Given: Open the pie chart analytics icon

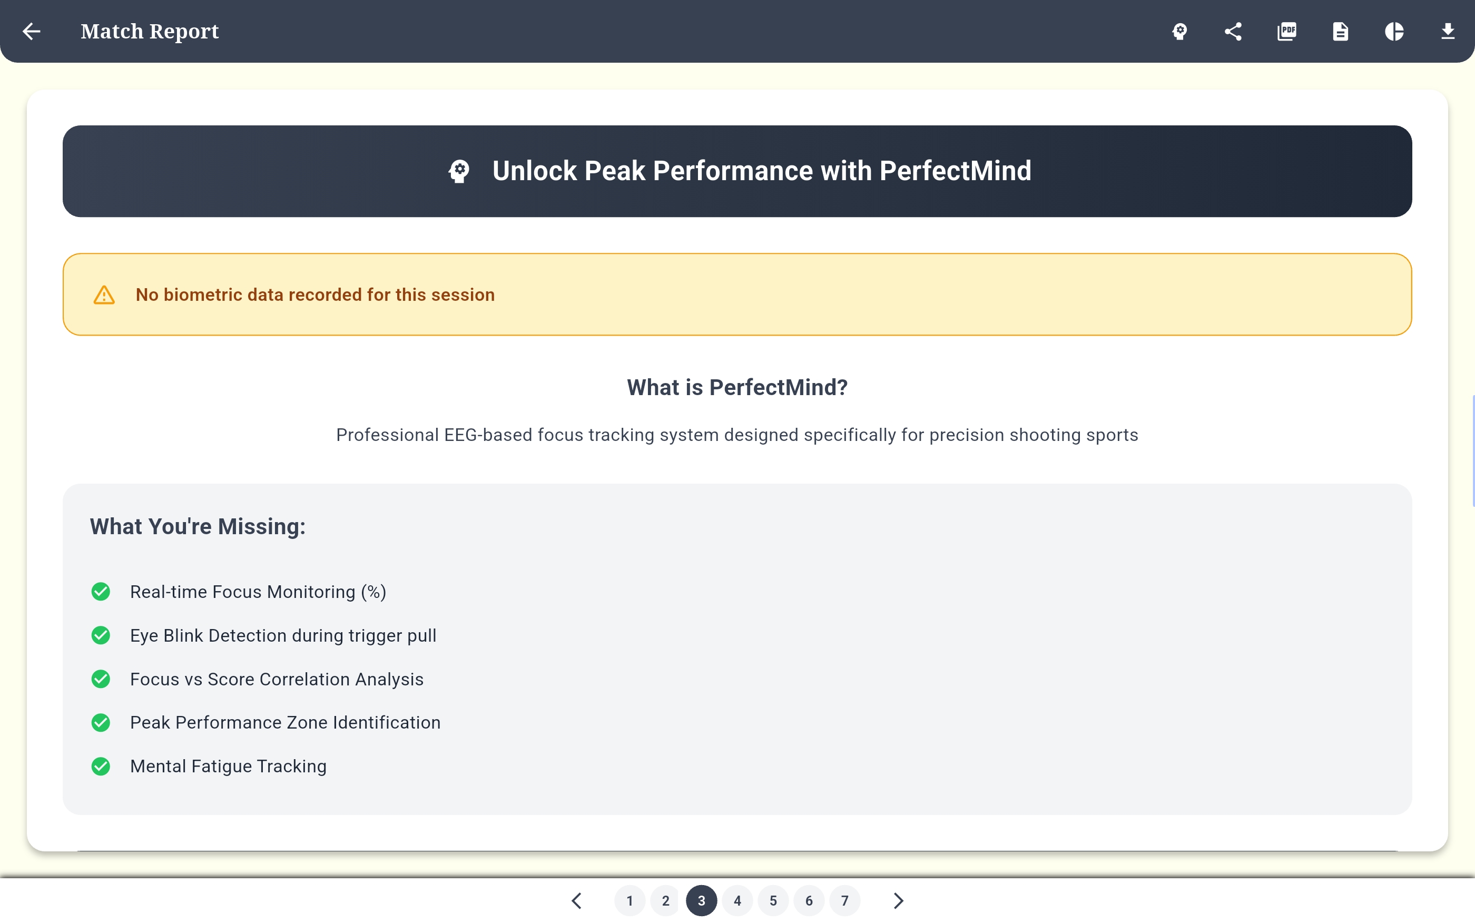Looking at the screenshot, I should [1394, 31].
